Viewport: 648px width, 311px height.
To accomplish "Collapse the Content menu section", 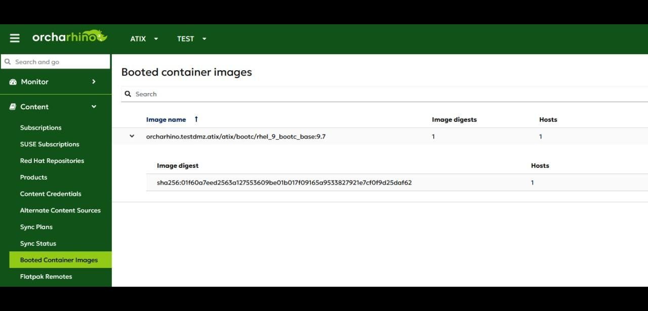I will click(x=94, y=107).
